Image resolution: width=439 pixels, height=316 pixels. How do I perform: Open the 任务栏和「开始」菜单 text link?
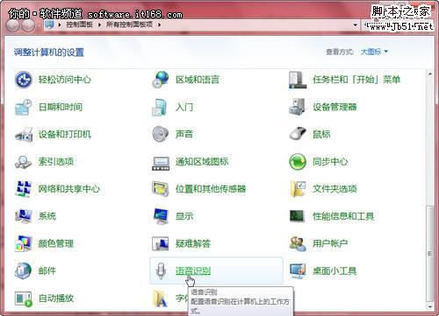point(356,80)
